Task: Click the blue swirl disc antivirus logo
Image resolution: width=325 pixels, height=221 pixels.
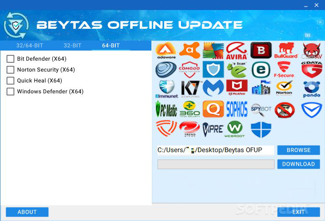Action: coord(166,70)
